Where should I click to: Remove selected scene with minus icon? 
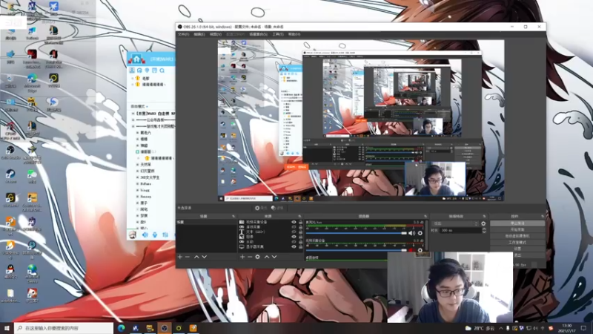188,257
